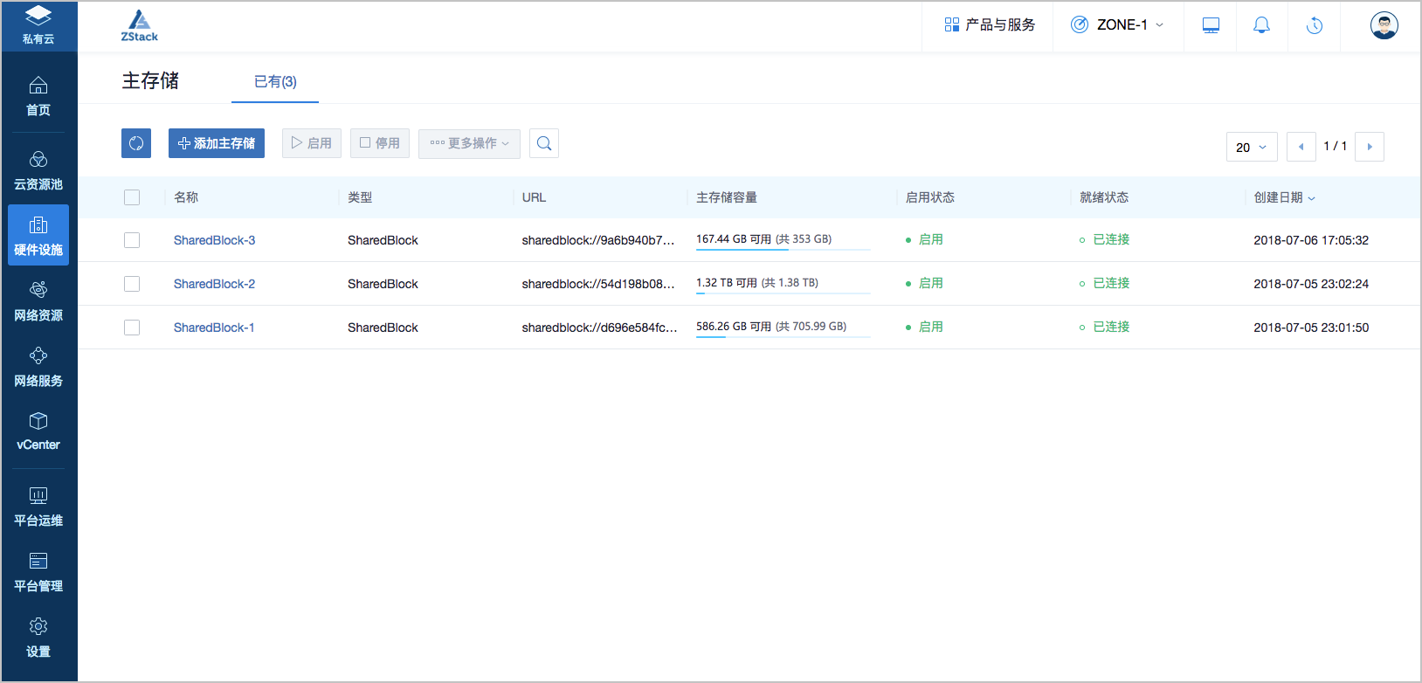Open the SharedBlock-1 details link
This screenshot has height=683, width=1422.
(x=214, y=328)
